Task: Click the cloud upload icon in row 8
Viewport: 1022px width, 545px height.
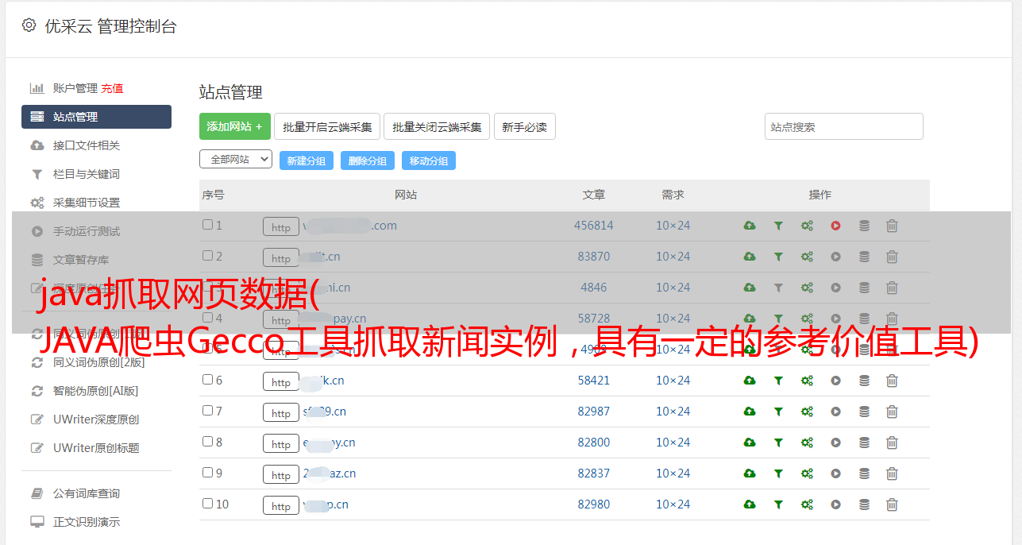Action: [750, 443]
